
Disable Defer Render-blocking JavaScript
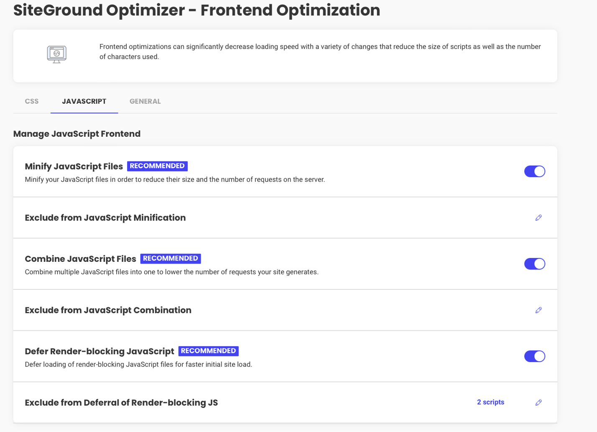pyautogui.click(x=535, y=356)
